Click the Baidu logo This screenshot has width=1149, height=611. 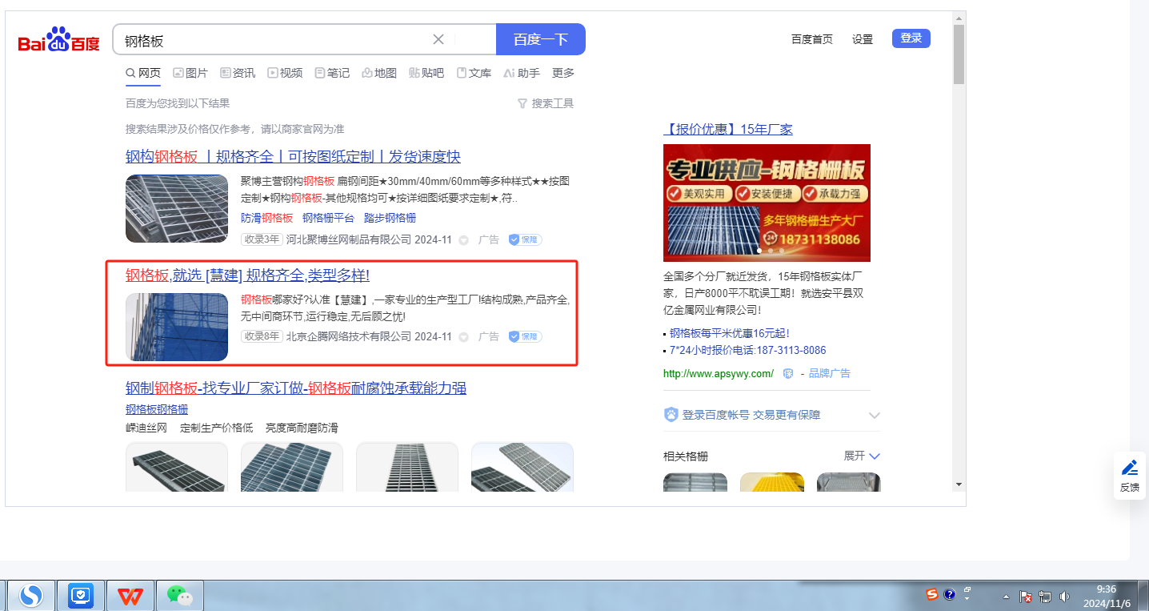59,40
